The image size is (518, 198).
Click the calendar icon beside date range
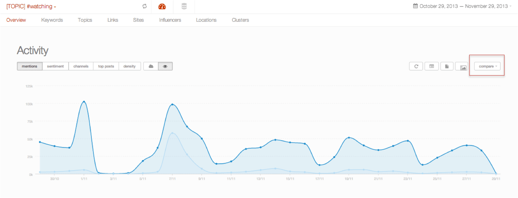tap(416, 6)
